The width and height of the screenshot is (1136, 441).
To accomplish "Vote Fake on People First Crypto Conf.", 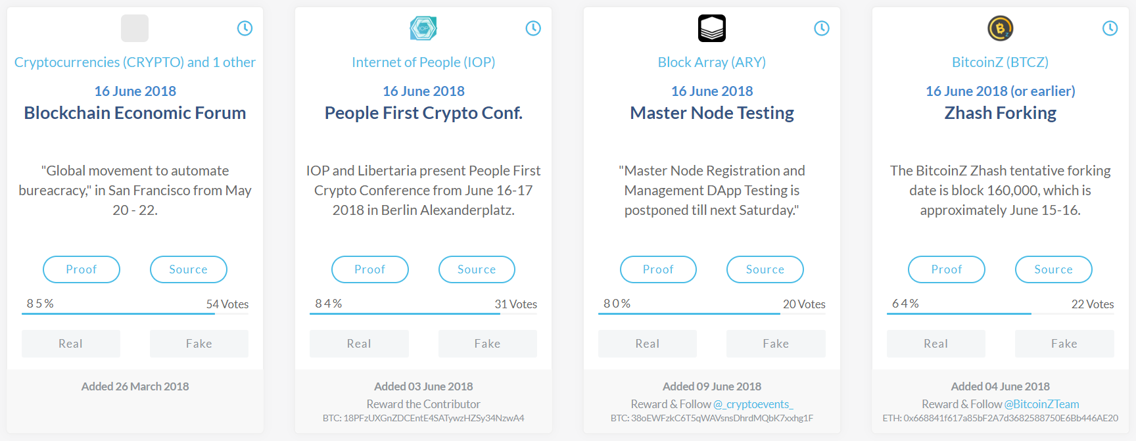I will click(x=487, y=344).
